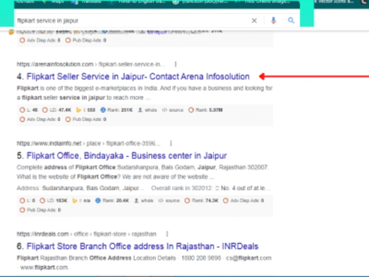The image size is (369, 277).
Task: Click the 'L: 0' metric icon in result 5
Action: tap(22, 201)
